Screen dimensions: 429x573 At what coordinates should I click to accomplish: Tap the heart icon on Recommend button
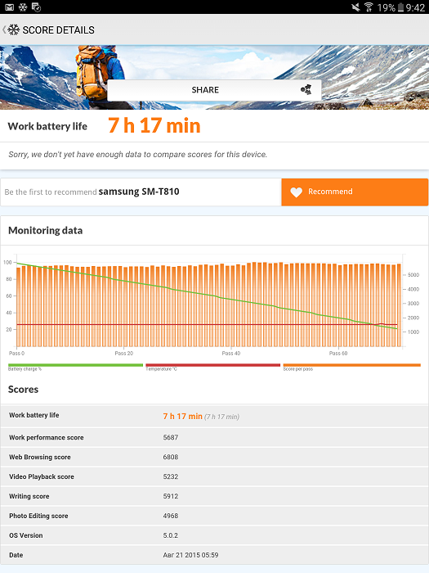(x=296, y=192)
